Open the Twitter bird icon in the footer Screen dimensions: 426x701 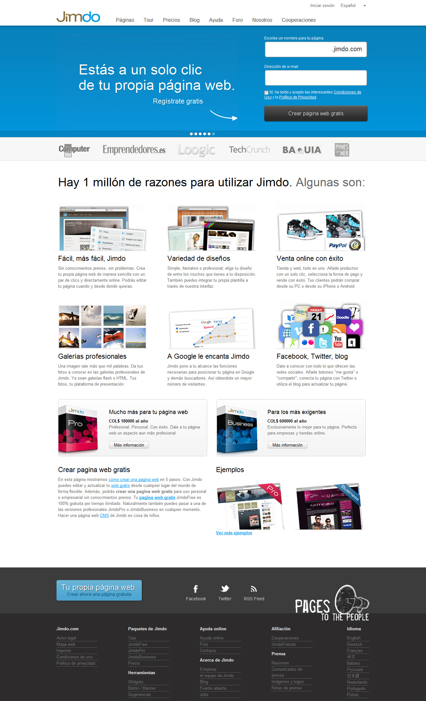[225, 589]
